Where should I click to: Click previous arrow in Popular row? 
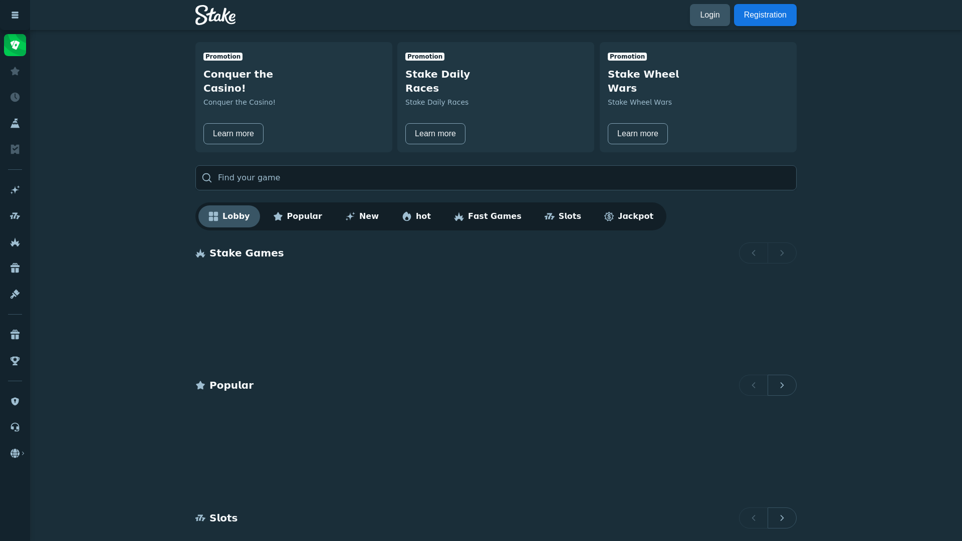(754, 385)
